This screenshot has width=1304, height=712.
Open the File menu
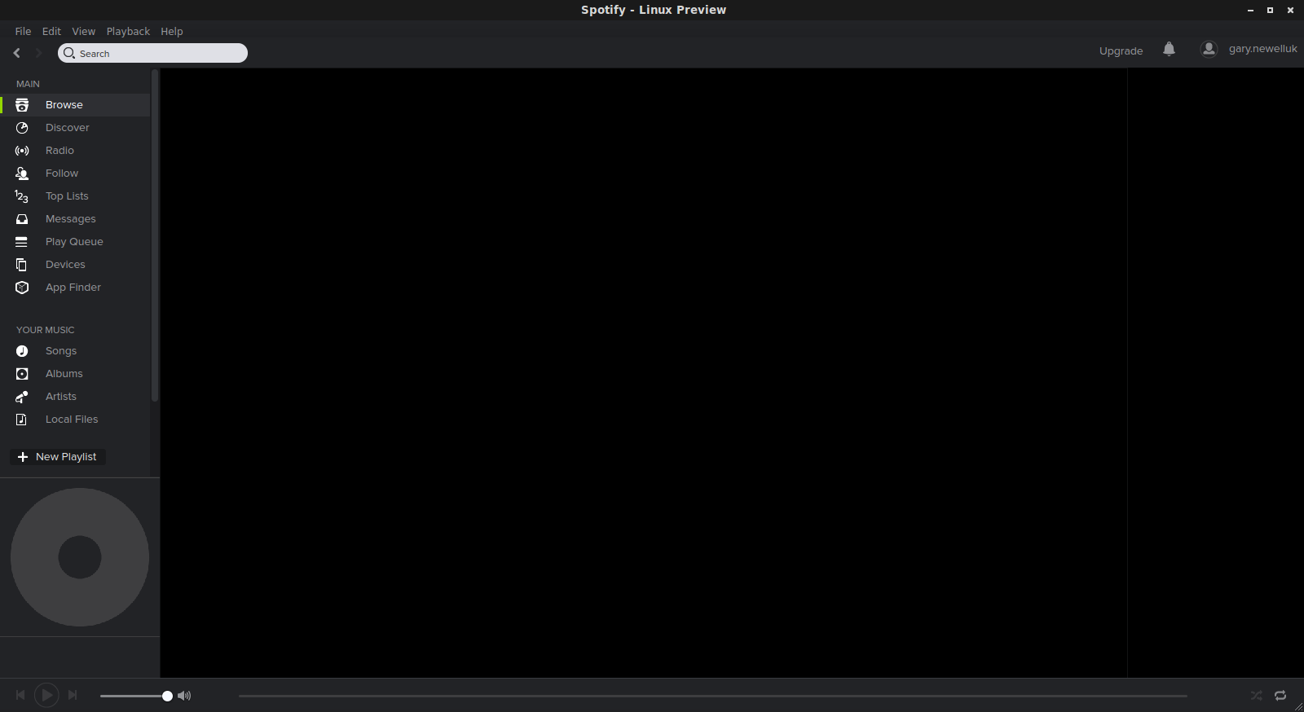(x=23, y=31)
